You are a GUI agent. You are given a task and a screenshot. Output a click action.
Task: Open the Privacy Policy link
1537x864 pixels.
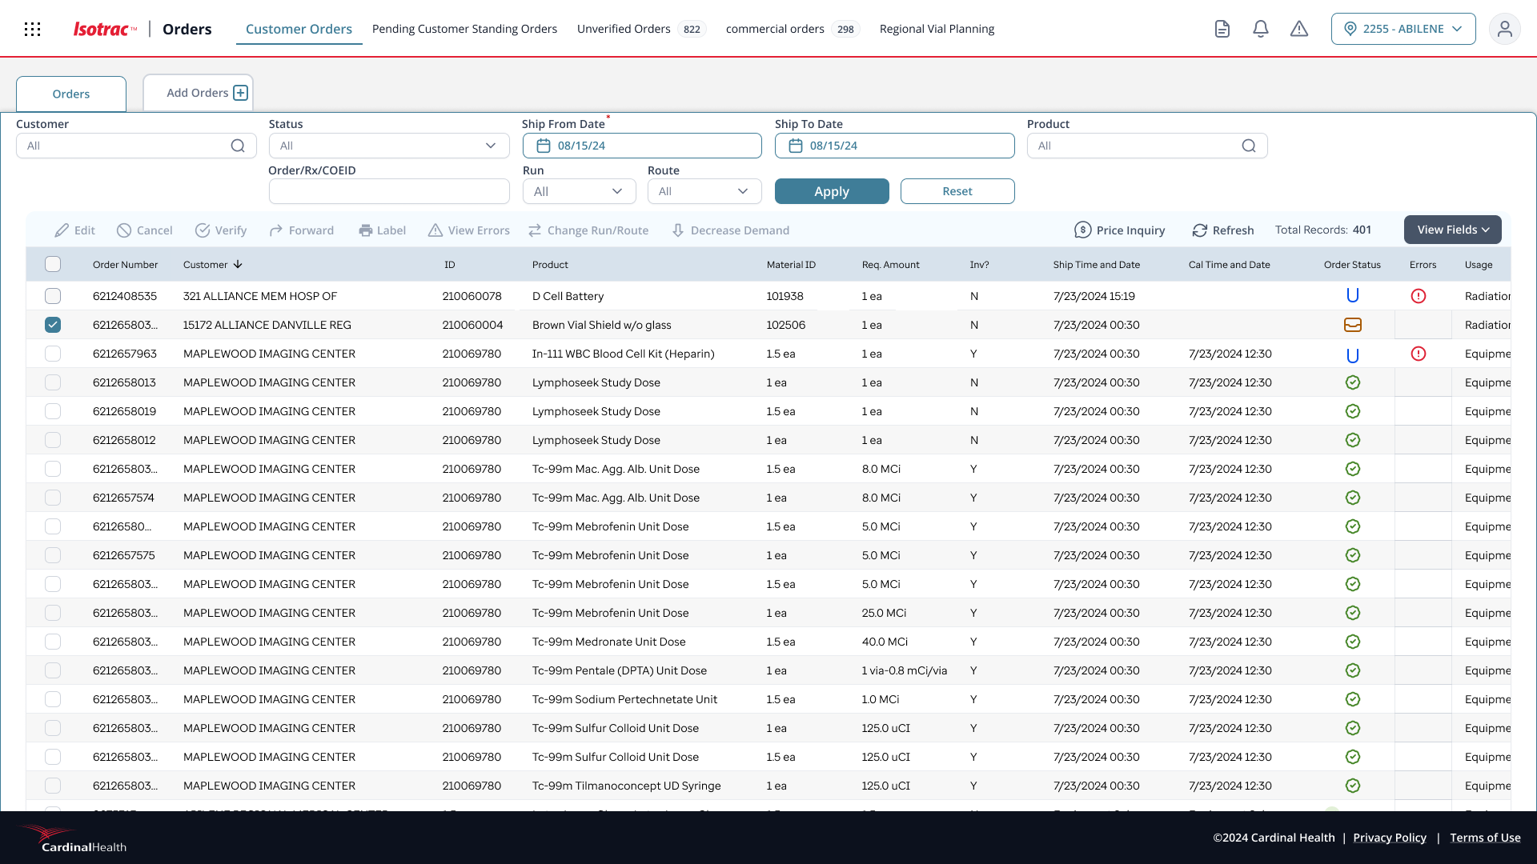pos(1389,838)
